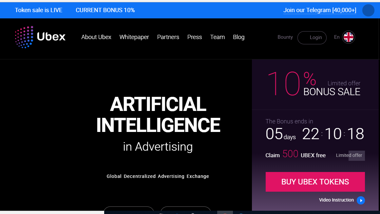380x214 pixels.
Task: Go to the Partners section
Action: [x=168, y=37]
